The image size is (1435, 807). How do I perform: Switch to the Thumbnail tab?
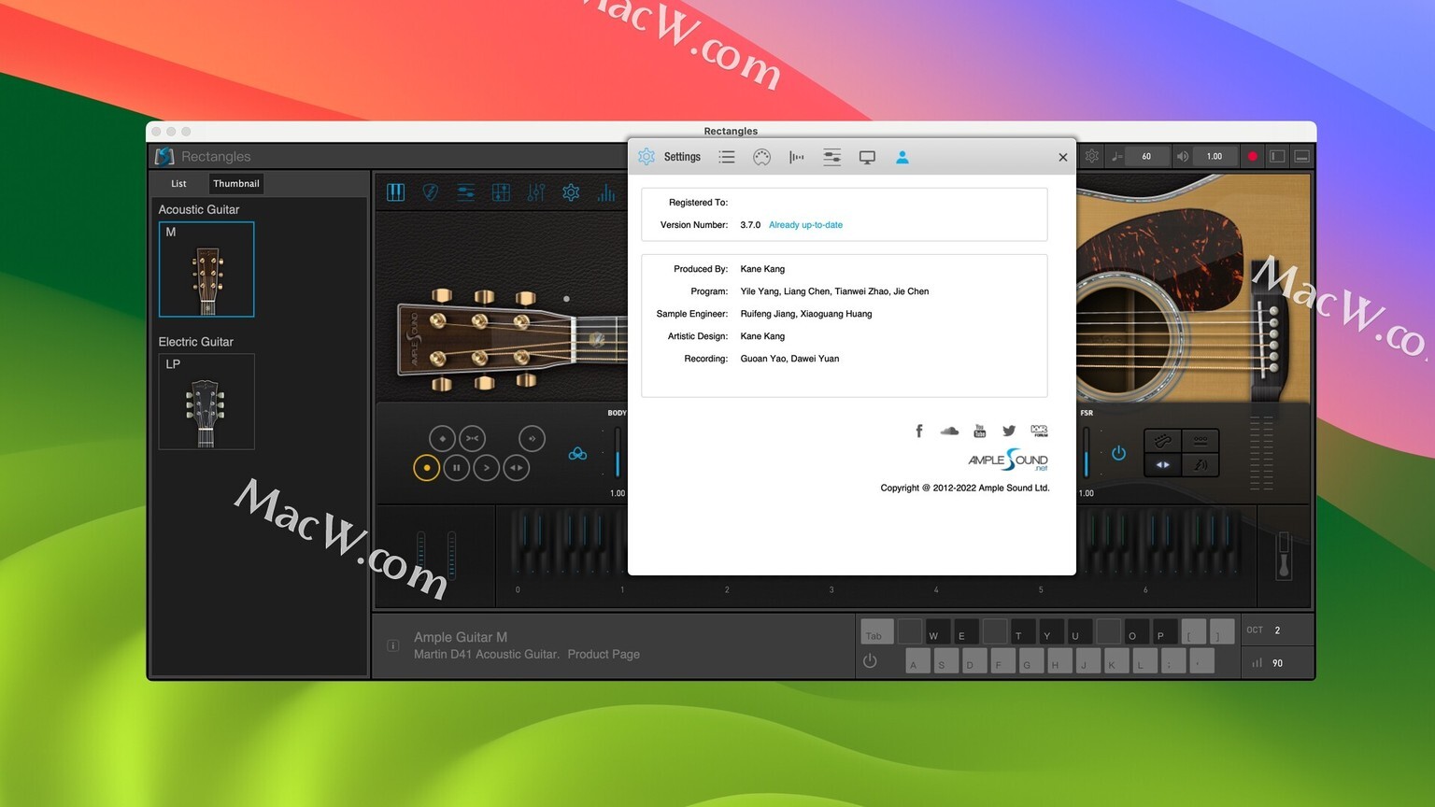236,184
